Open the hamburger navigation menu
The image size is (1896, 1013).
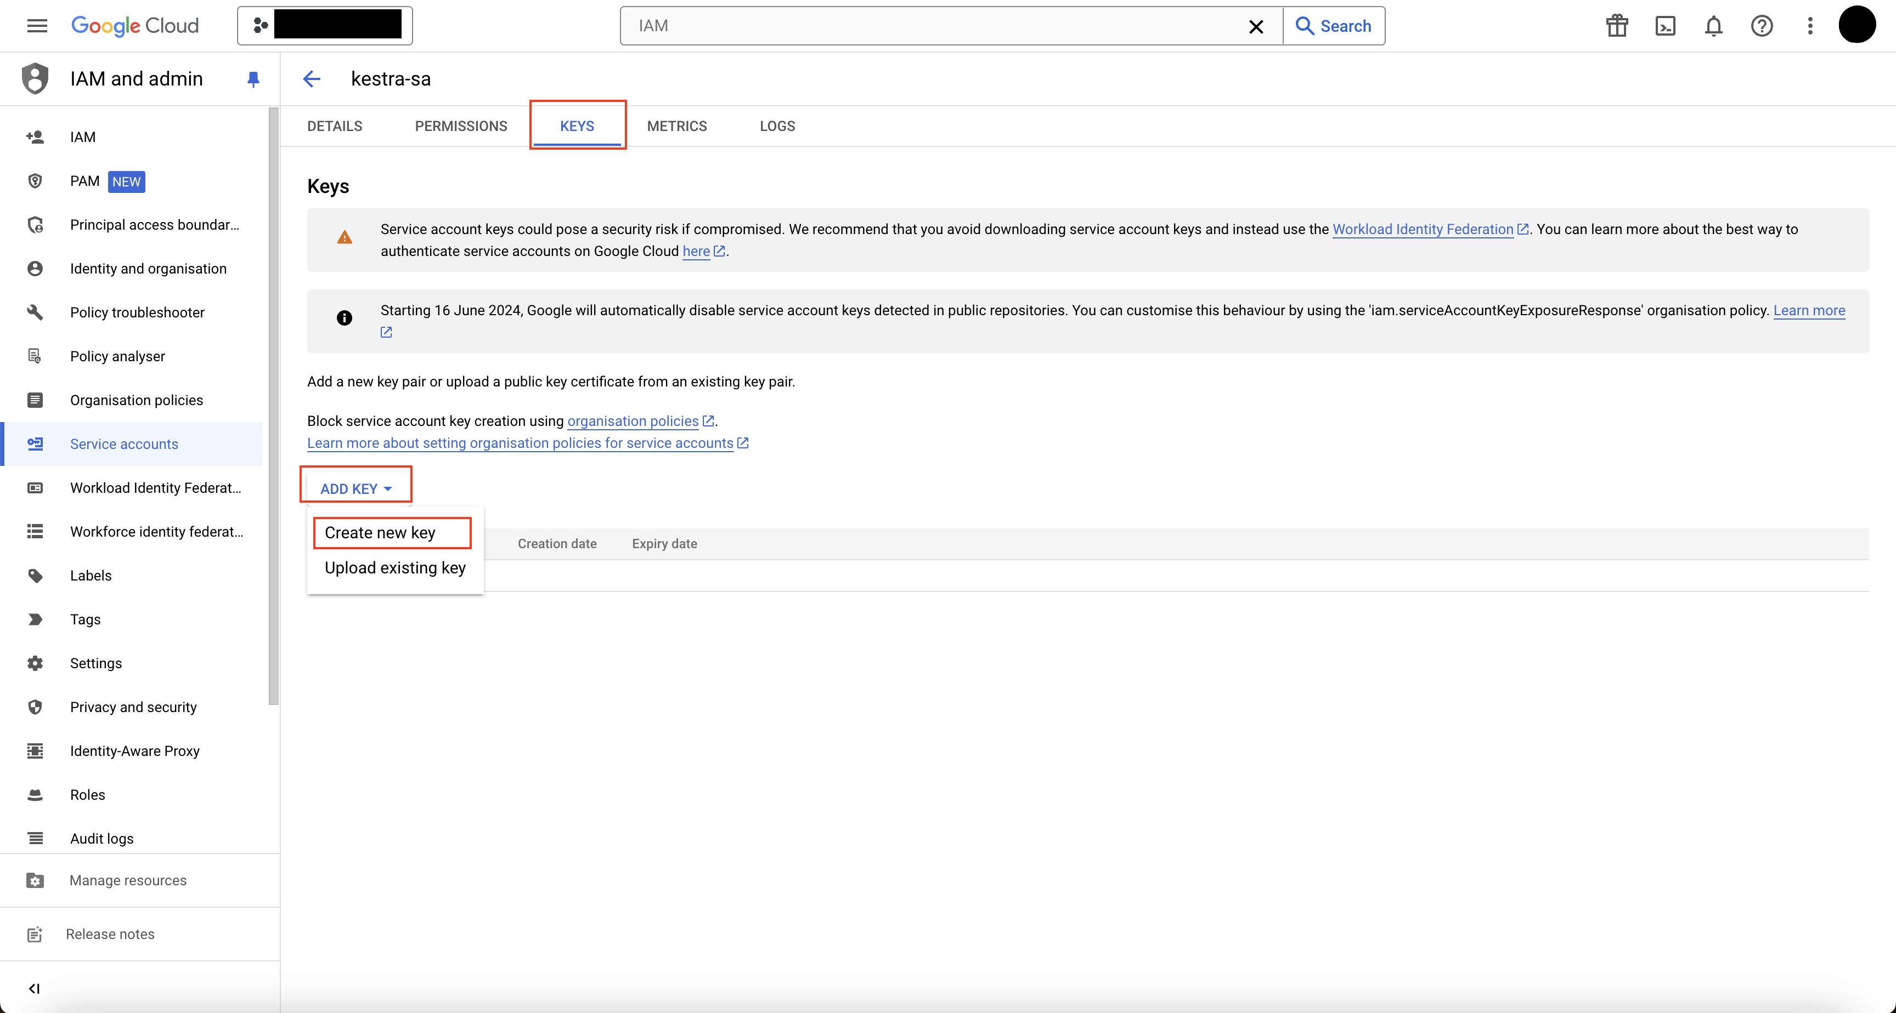click(x=37, y=26)
